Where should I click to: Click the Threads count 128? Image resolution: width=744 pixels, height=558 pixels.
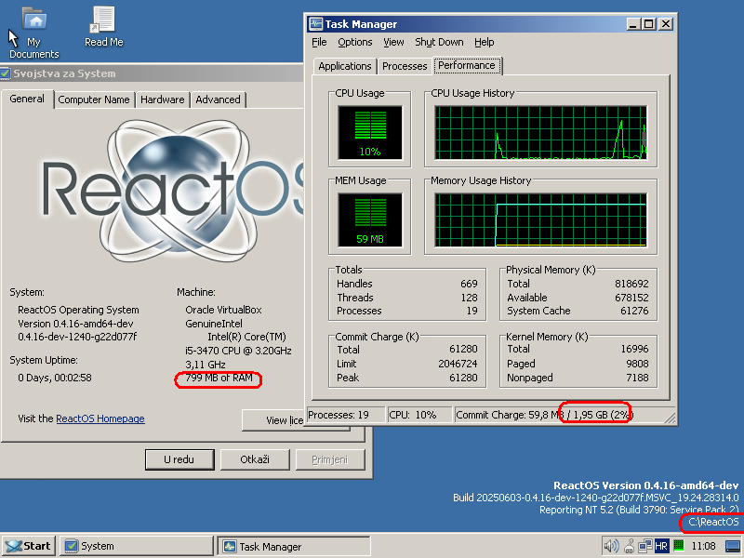coord(469,298)
